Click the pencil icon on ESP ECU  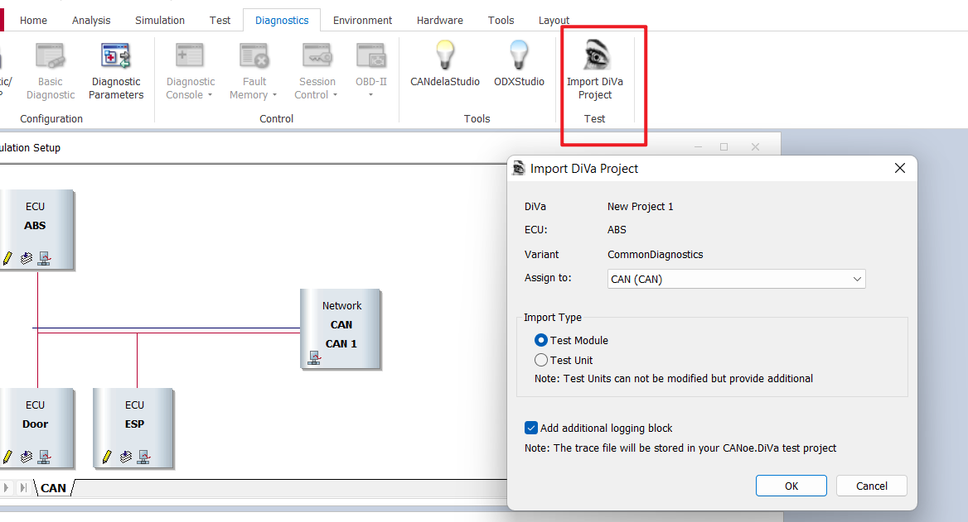[x=107, y=457]
